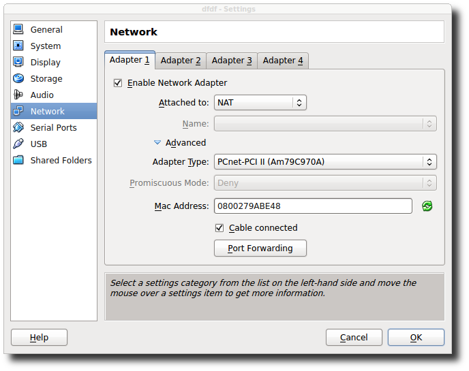The image size is (469, 371).
Task: Open the Port Forwarding dialog
Action: [260, 248]
